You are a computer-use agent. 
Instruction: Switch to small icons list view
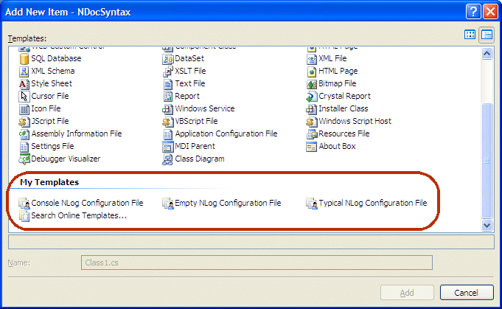(487, 35)
